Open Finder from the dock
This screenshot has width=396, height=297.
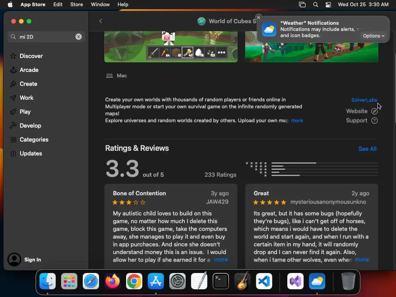pyautogui.click(x=48, y=281)
